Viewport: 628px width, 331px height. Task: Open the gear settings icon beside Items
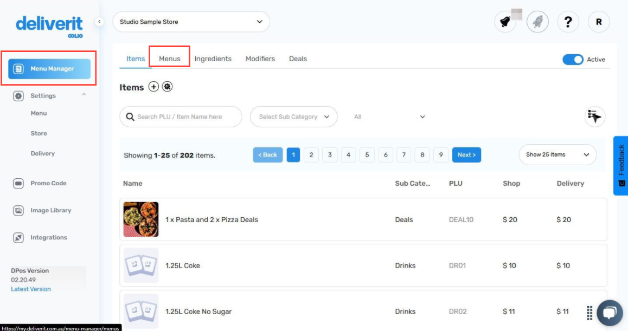coord(167,86)
